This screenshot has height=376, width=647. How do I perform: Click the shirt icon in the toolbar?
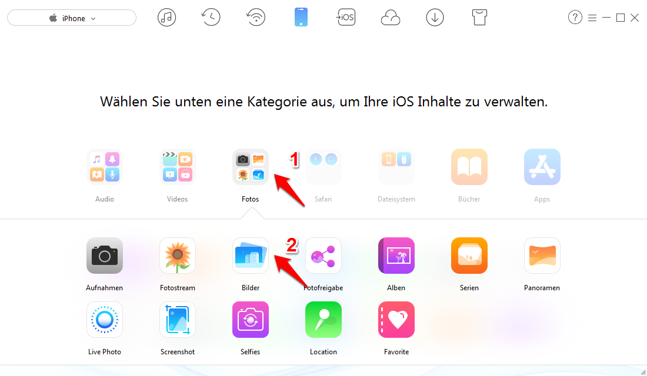point(479,17)
